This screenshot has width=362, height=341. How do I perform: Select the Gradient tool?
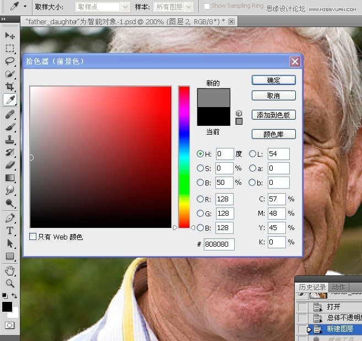10,178
